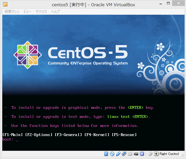
Task: Open the デバイス menu
Action: coord(41,12)
